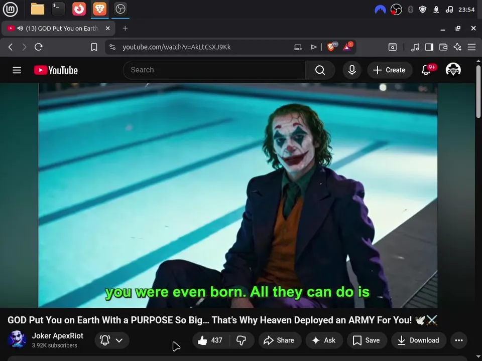Open YouTube notifications bell

426,70
